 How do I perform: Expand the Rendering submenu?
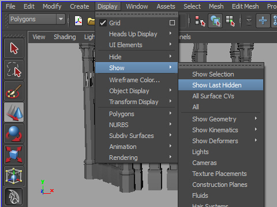pyautogui.click(x=136, y=158)
